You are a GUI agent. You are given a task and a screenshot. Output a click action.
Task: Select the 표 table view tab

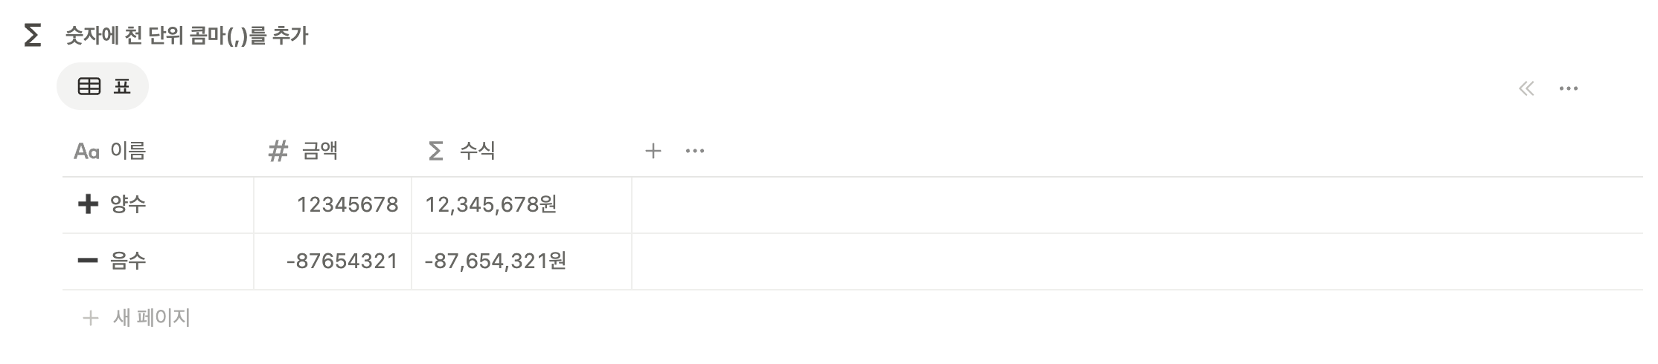pos(103,87)
